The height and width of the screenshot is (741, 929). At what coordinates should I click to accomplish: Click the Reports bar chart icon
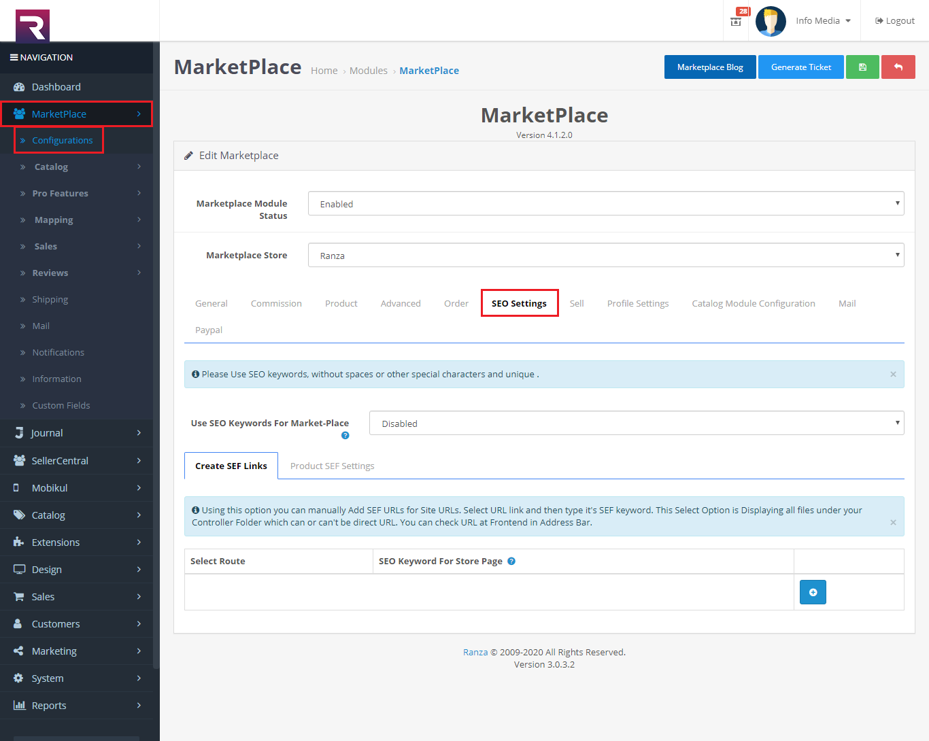click(19, 706)
